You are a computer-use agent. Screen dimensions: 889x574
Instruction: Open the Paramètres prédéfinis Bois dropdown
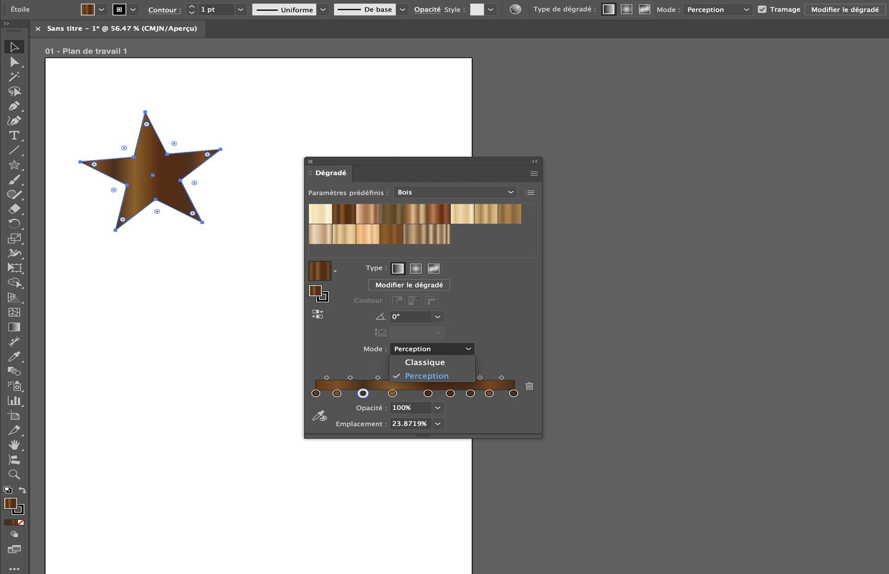(x=455, y=192)
